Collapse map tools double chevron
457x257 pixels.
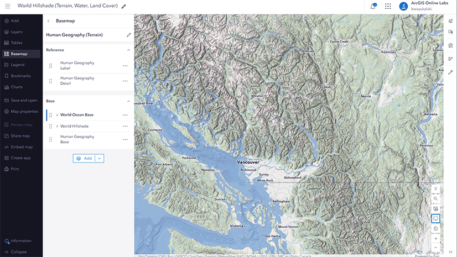pyautogui.click(x=436, y=189)
